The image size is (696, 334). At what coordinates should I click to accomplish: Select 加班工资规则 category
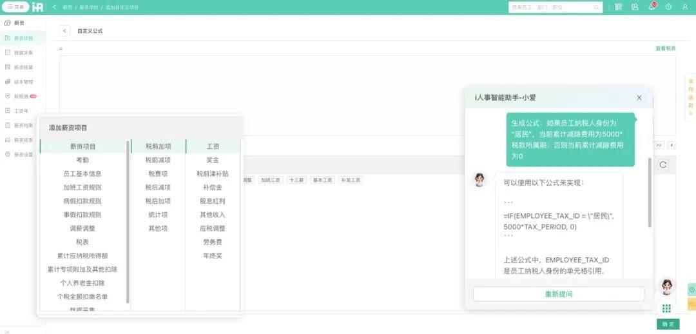pyautogui.click(x=83, y=188)
